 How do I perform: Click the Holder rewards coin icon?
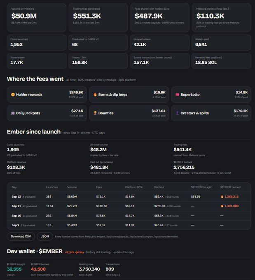tap(13, 94)
